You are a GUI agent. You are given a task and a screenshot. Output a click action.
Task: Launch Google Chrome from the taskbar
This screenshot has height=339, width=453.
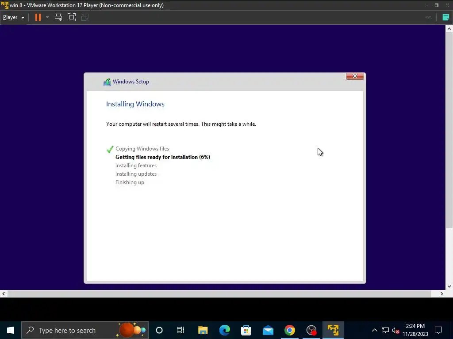(289, 330)
